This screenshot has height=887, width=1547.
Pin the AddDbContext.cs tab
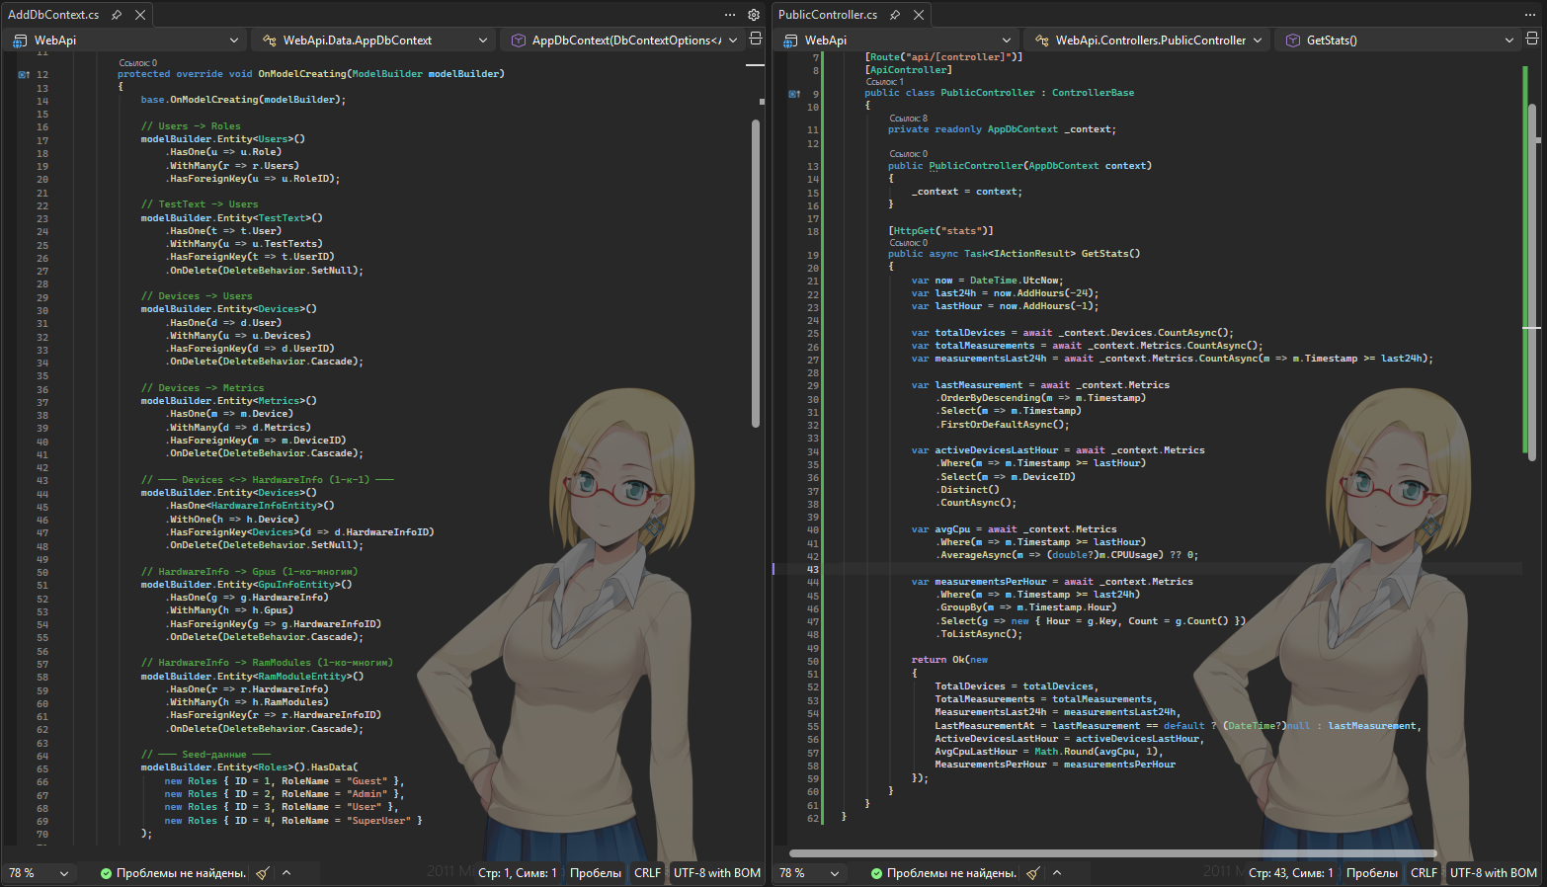(117, 15)
